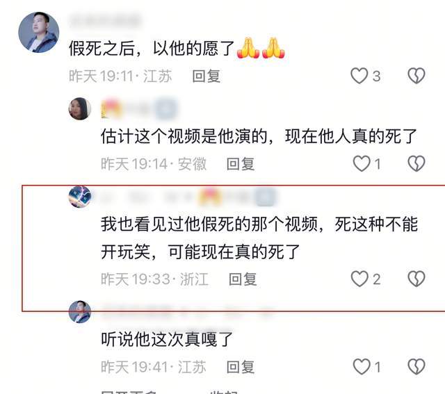Like the 安徽 comment posted at 19:14
The image size is (445, 394).
[362, 164]
